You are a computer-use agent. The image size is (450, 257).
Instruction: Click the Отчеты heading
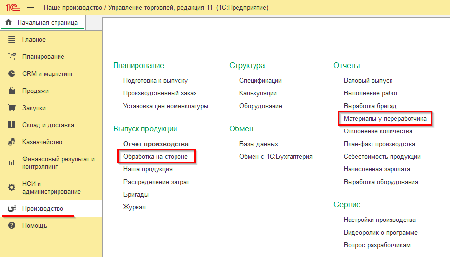pos(346,65)
